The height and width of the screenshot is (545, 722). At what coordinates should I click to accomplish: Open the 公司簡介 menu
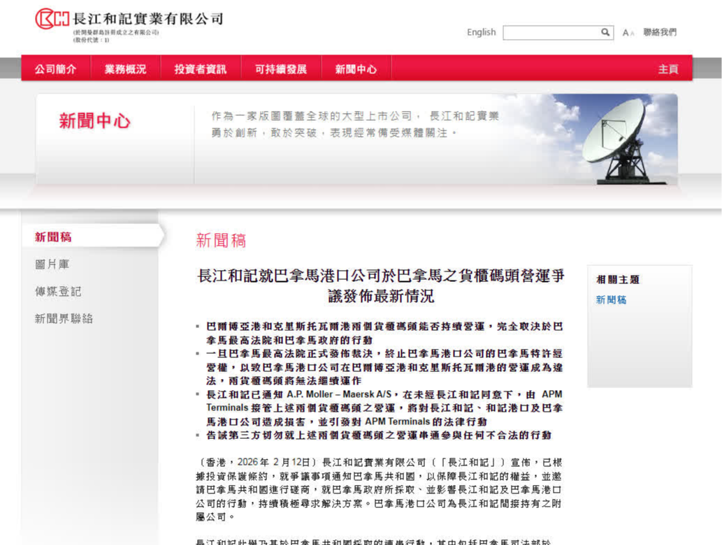point(56,69)
